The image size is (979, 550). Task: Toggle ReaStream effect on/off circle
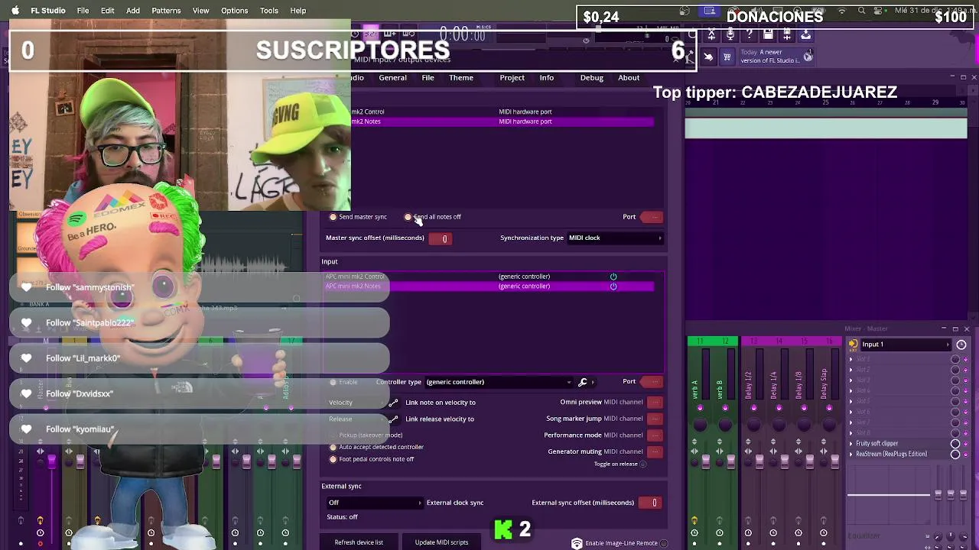click(x=955, y=455)
